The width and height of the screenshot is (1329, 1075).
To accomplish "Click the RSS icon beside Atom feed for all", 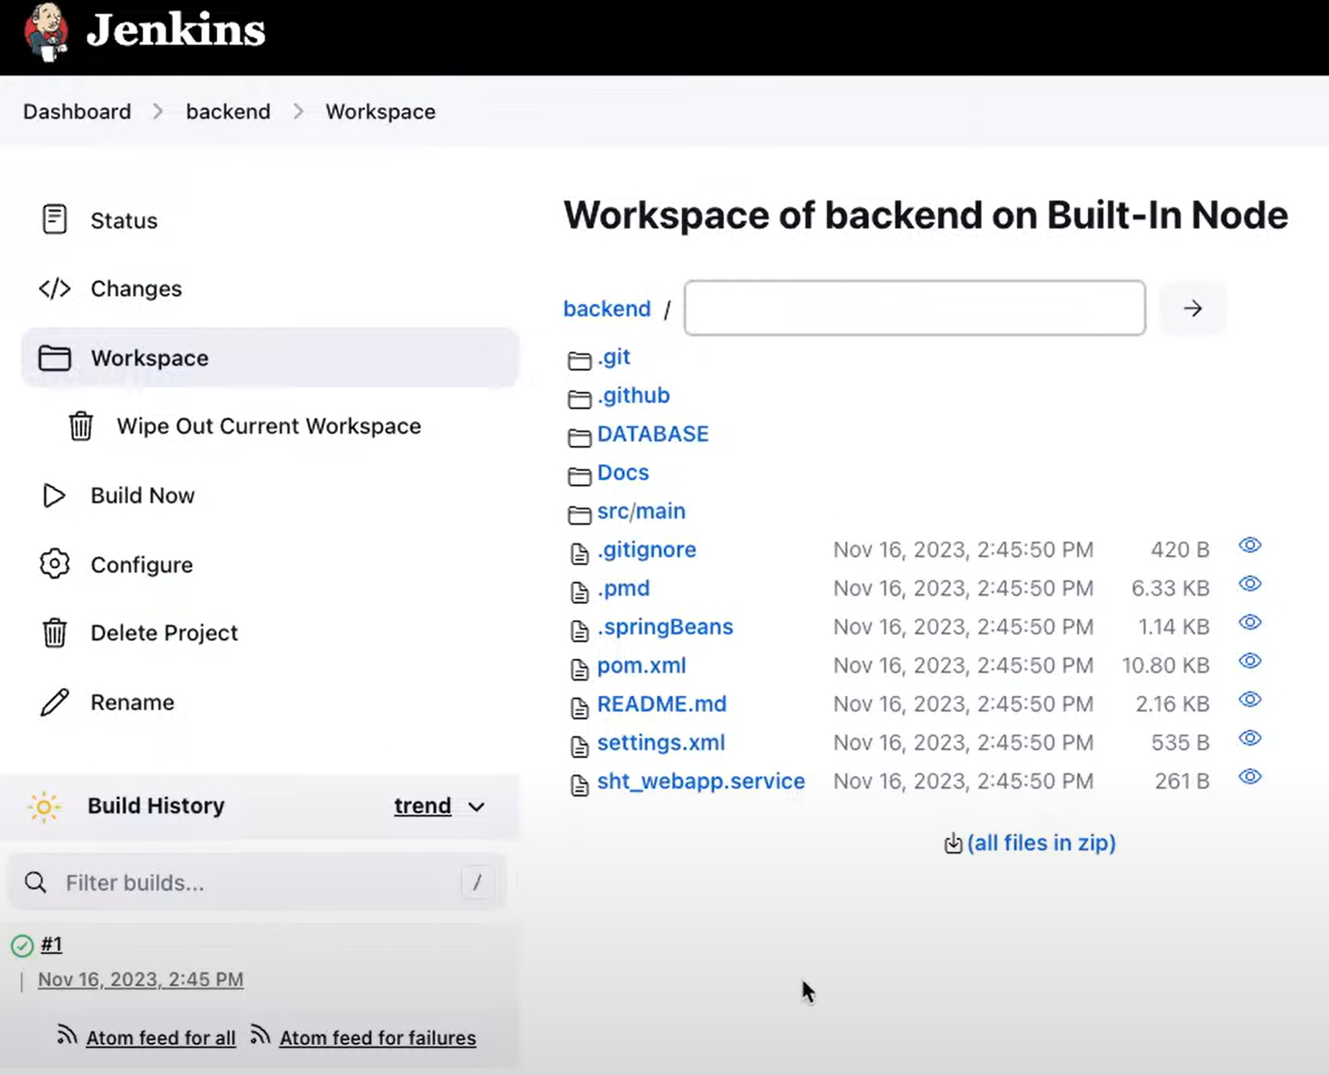I will pos(67,1035).
